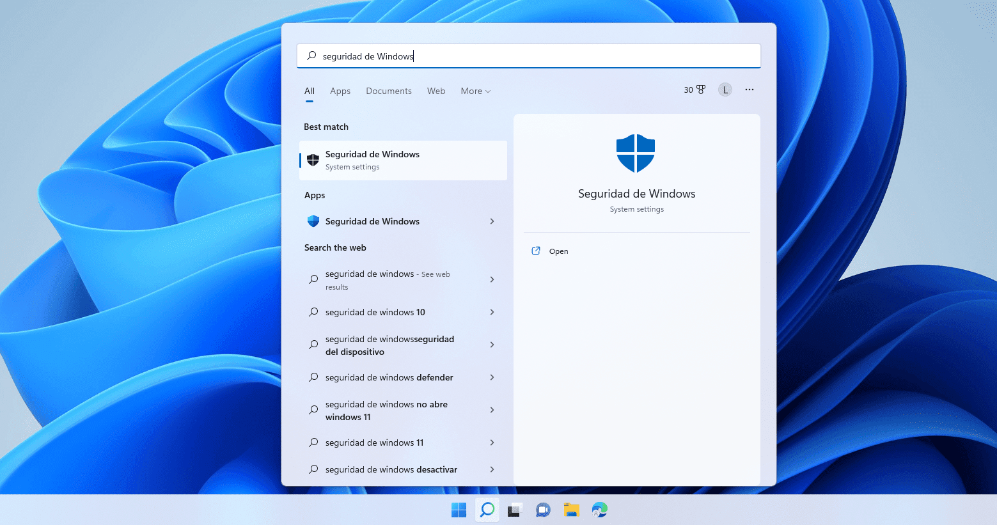Viewport: 997px width, 525px height.
Task: Expand the More filter dropdown
Action: click(475, 91)
